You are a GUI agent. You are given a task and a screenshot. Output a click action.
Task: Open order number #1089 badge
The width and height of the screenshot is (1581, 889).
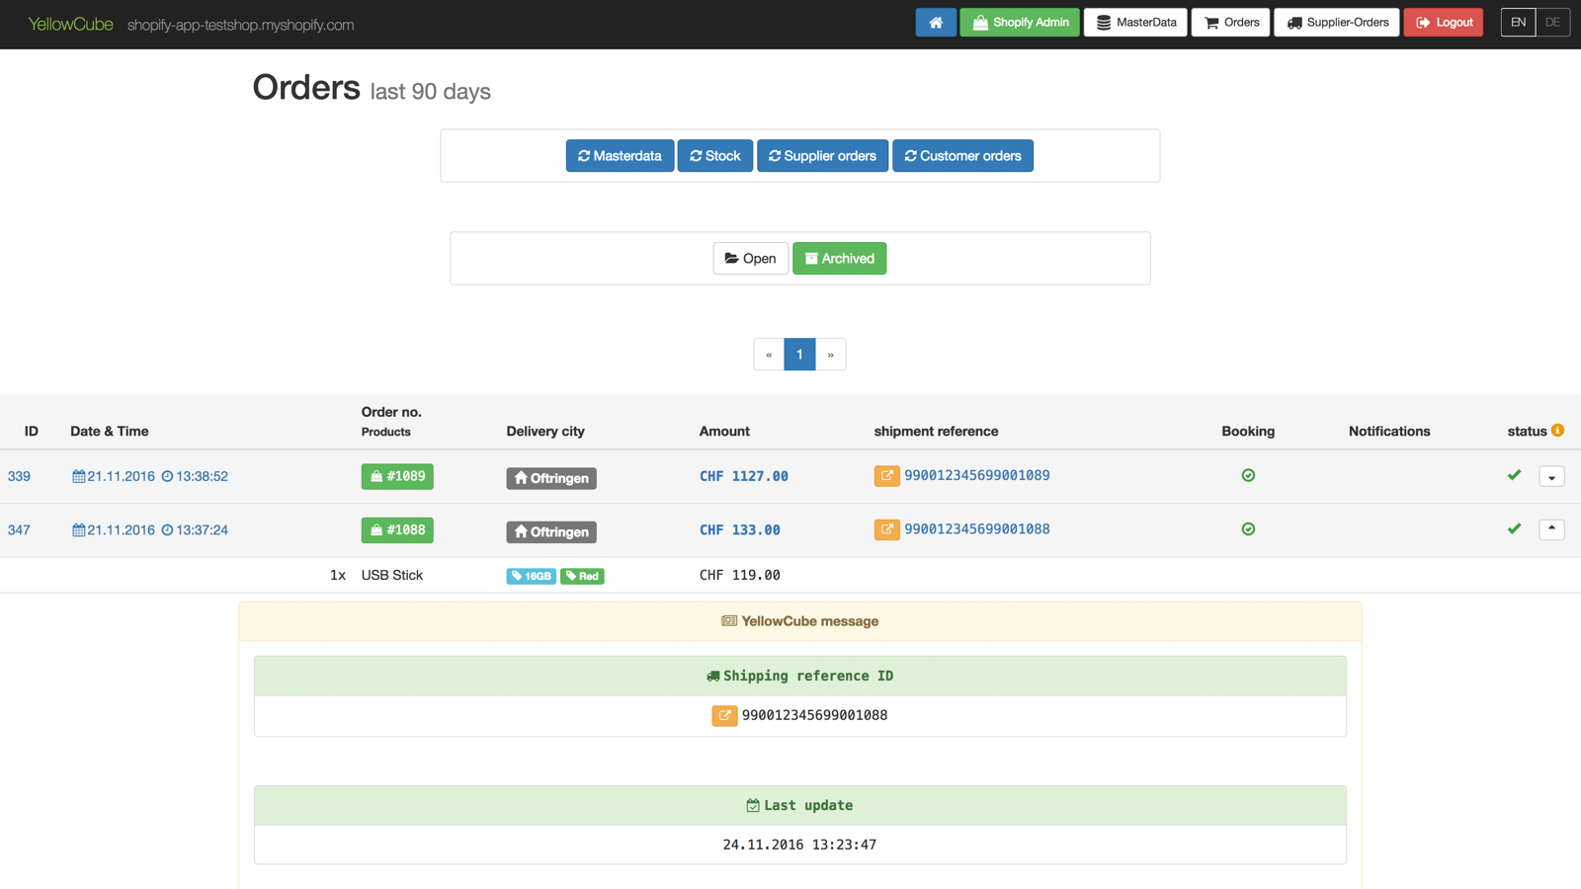[397, 476]
